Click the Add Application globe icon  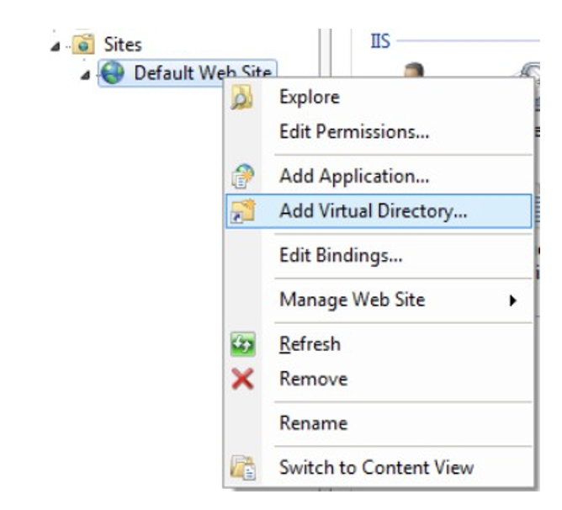pyautogui.click(x=242, y=176)
